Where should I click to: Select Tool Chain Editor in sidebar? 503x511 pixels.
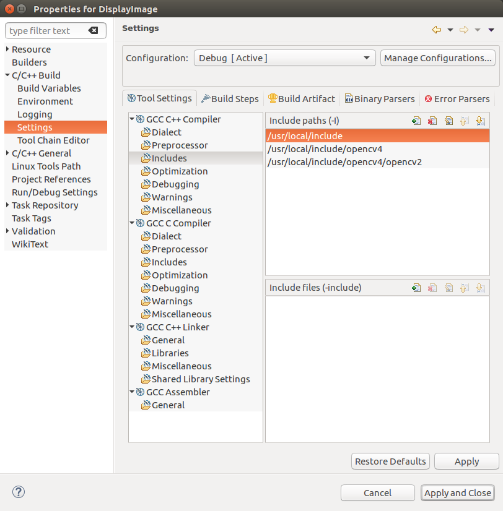[x=53, y=140]
